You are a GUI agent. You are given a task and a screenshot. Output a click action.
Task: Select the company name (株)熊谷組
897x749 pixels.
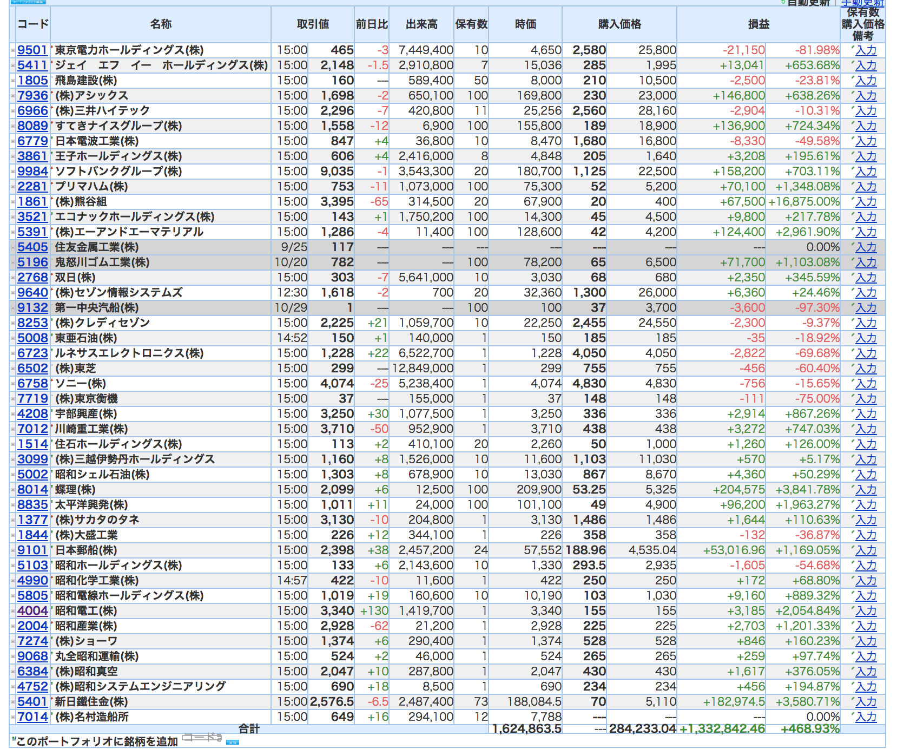tap(81, 202)
